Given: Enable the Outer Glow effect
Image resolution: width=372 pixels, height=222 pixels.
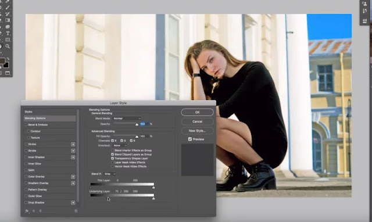Looking at the screenshot, I should (x=26, y=196).
